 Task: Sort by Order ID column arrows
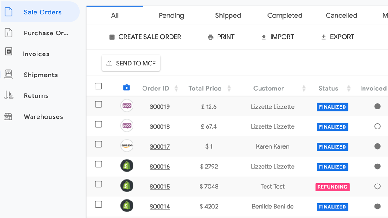click(x=176, y=89)
